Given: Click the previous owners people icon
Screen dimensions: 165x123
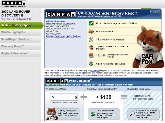Looking at the screenshot, I should [x=91, y=31].
